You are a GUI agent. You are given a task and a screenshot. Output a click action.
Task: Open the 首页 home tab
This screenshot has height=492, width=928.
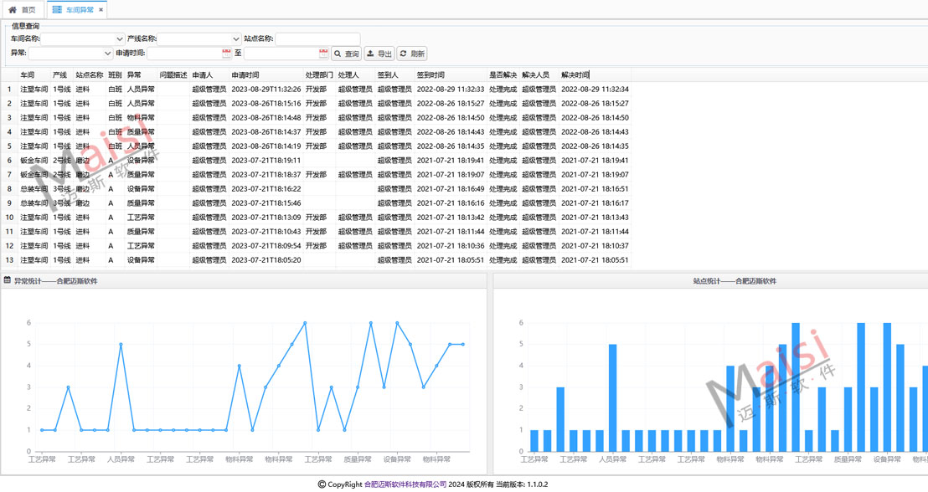click(x=22, y=10)
